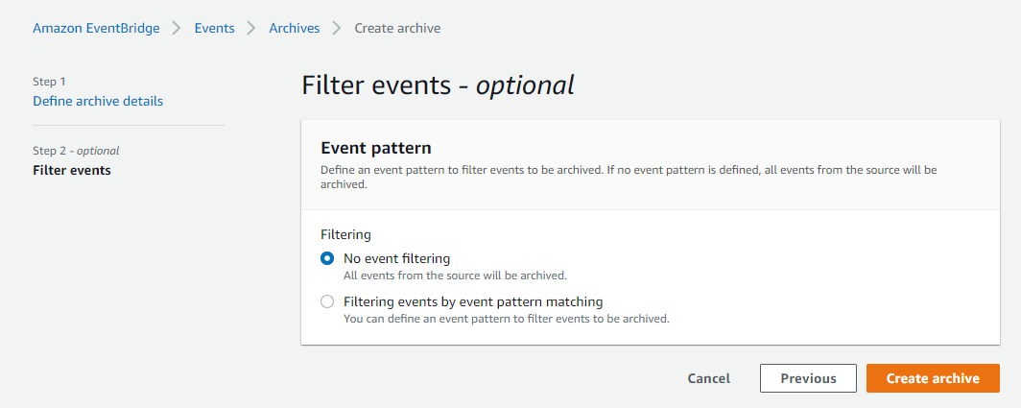Viewport: 1021px width, 408px height.
Task: Select the Filter events step in sidebar
Action: [x=72, y=171]
